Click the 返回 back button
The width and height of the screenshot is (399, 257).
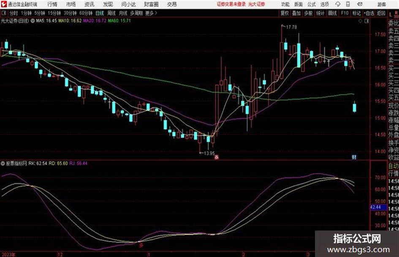click(381, 13)
